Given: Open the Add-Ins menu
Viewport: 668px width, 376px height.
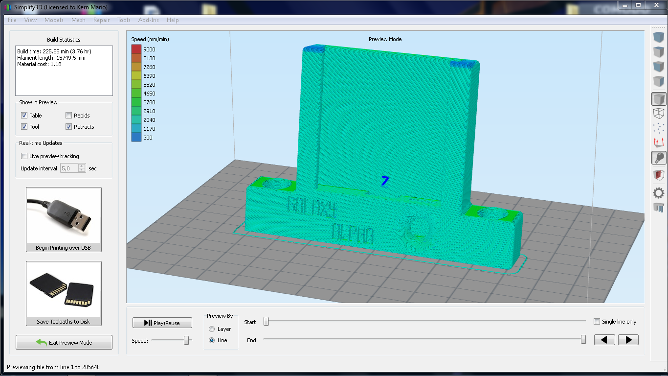Looking at the screenshot, I should click(149, 20).
